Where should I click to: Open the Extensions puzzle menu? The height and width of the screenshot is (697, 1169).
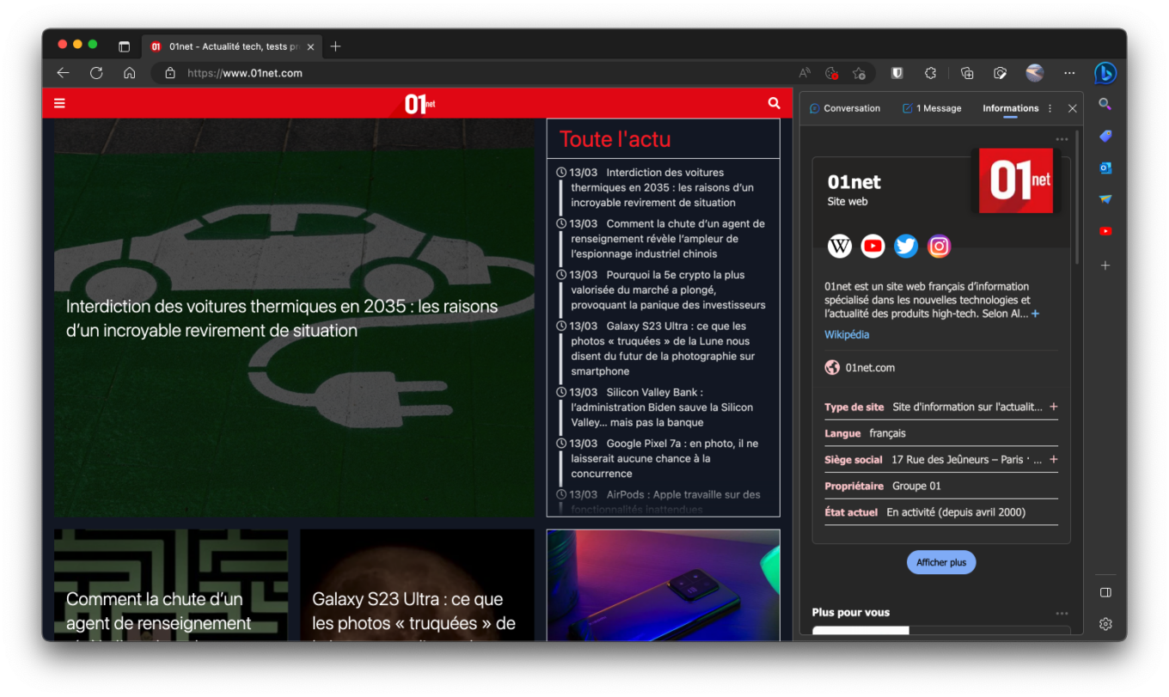point(930,73)
